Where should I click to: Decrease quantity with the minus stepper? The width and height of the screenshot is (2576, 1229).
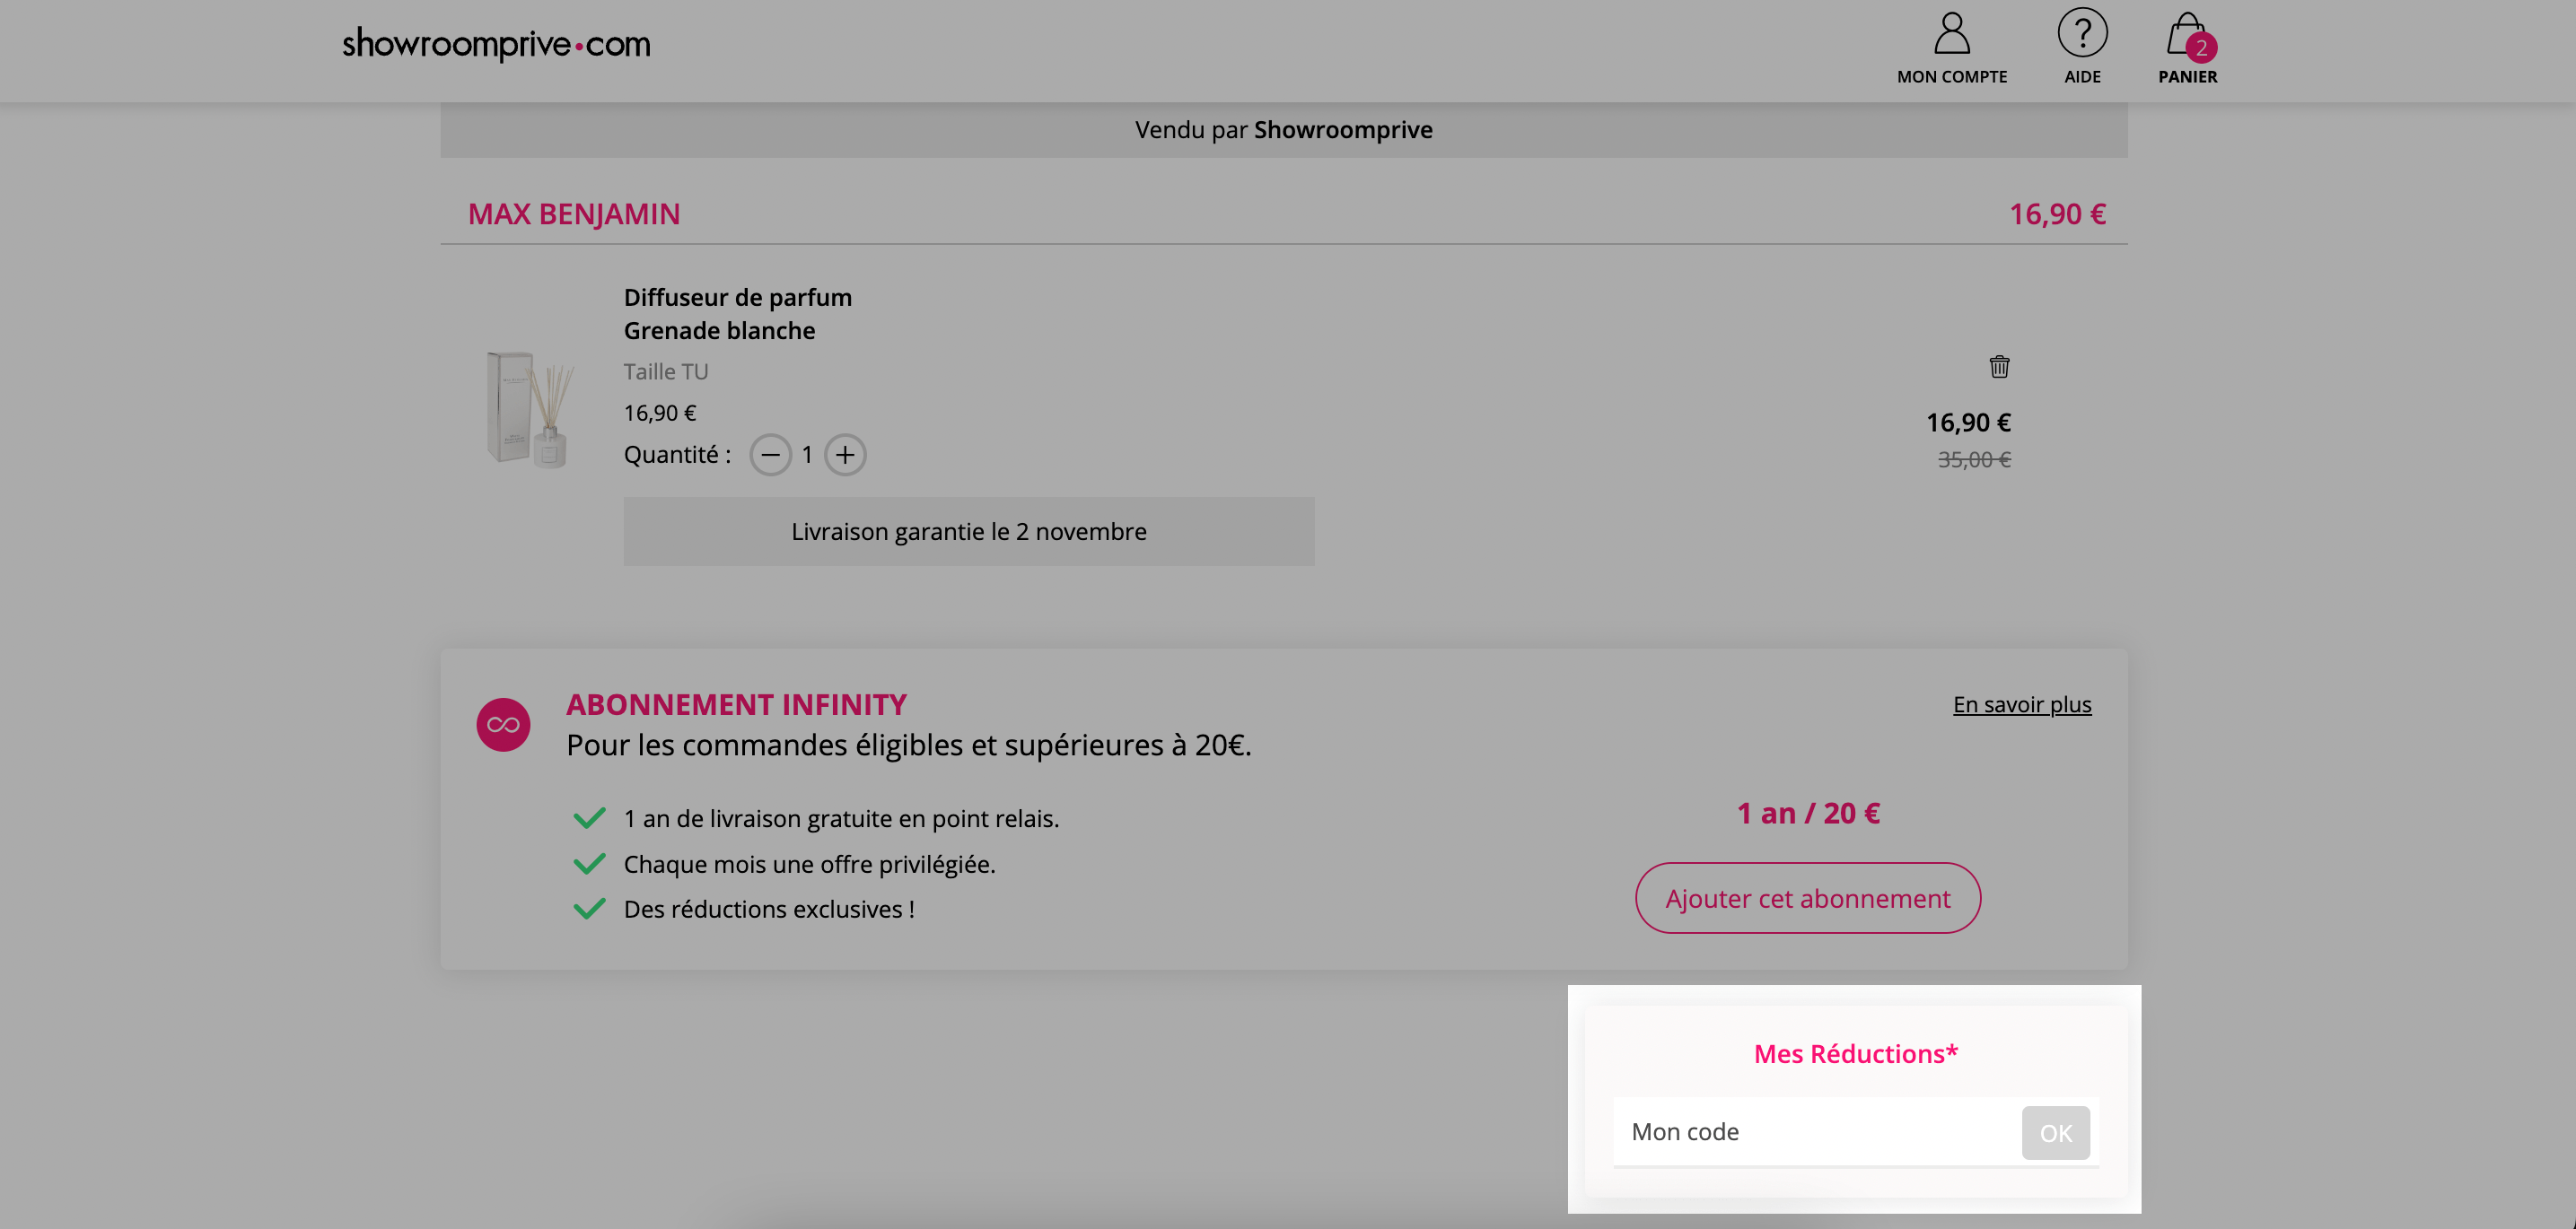point(771,455)
